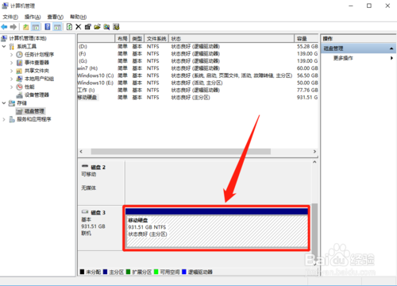Click the magnifier search toolbar icon
Viewport: 397px width, 286px height.
(x=106, y=27)
